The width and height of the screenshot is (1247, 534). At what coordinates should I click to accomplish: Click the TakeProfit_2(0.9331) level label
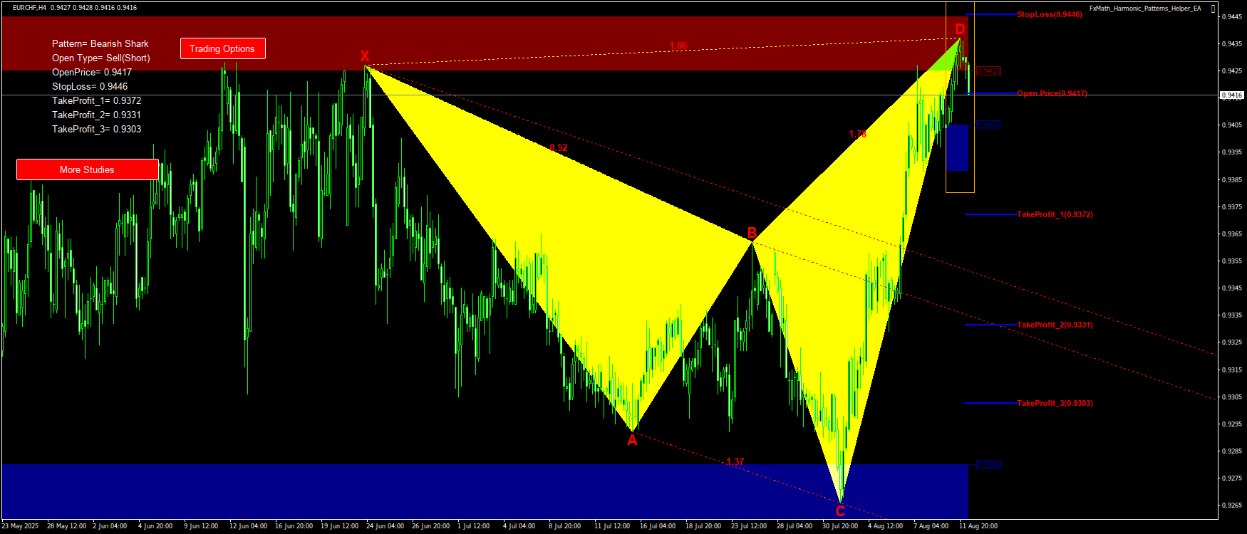click(1055, 325)
